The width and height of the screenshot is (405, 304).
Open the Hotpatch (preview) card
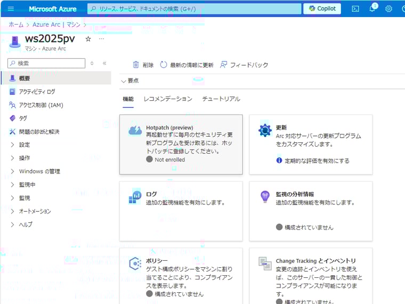[x=181, y=145]
